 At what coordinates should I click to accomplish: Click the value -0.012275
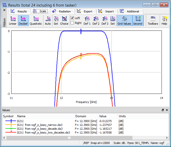pos(105,121)
